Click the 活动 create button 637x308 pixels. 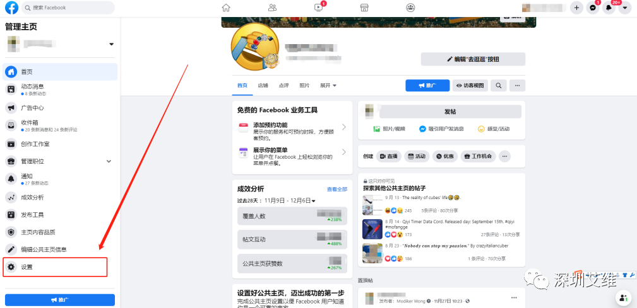(x=417, y=156)
